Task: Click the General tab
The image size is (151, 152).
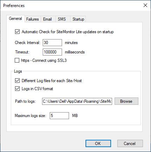Action: [x=15, y=19]
